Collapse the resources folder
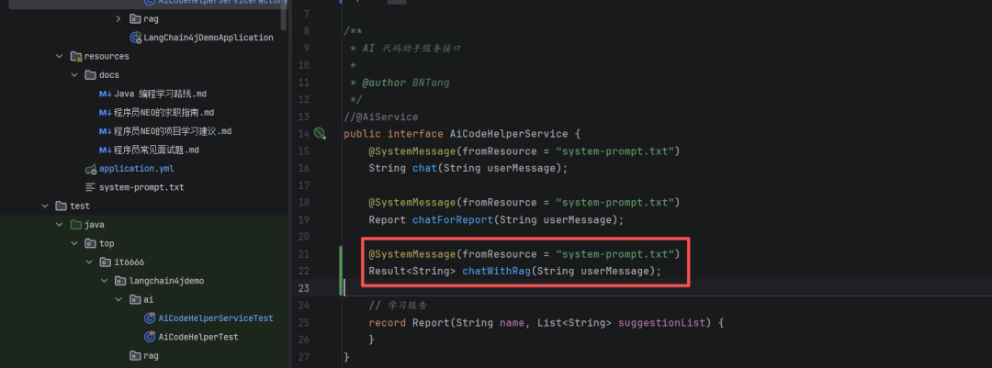The image size is (992, 368). 60,56
